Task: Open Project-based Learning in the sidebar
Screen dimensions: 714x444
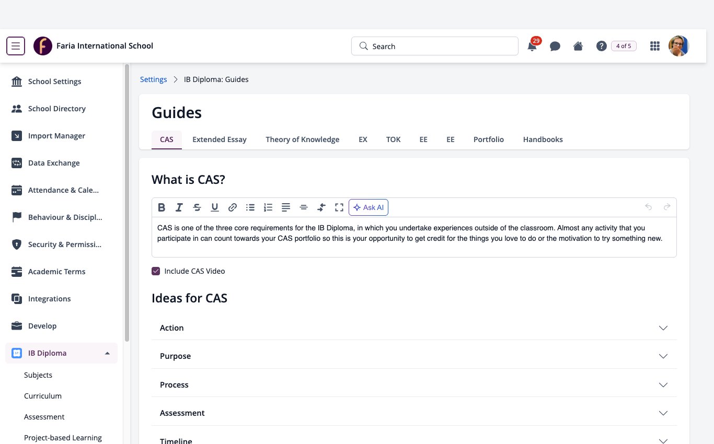Action: point(63,438)
